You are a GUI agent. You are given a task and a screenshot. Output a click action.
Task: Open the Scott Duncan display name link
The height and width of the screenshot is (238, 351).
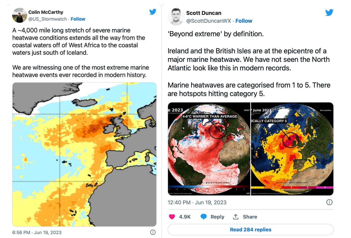[204, 13]
